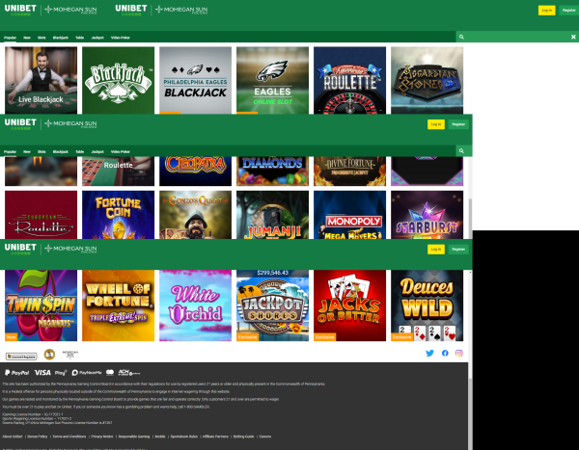Screen dimensions: 579x450
Task: Launch the Philadelphia Eagles Blackjack tile
Action: point(195,80)
